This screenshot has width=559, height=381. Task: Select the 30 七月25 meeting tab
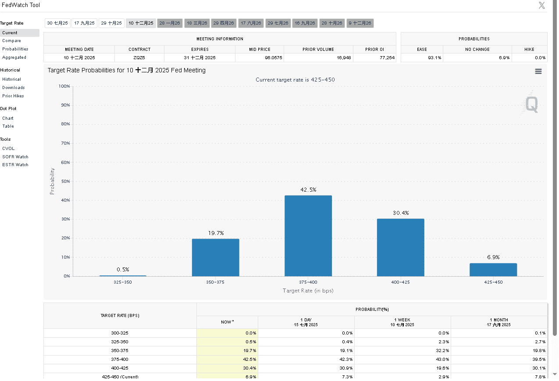click(57, 23)
